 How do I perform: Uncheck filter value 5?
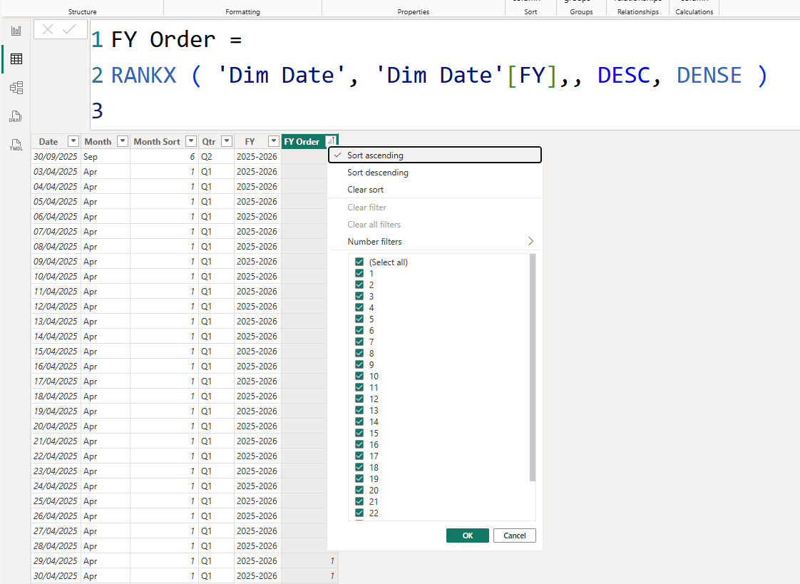coord(359,319)
